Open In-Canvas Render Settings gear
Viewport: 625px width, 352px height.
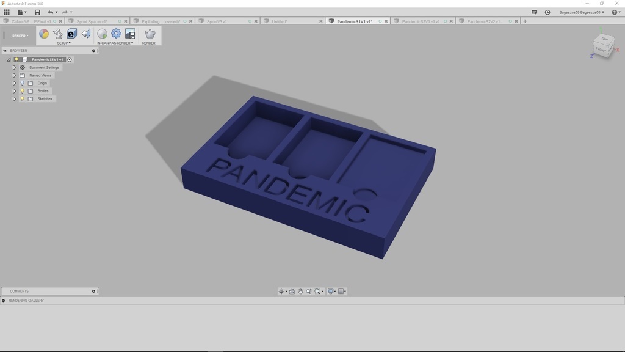point(116,34)
